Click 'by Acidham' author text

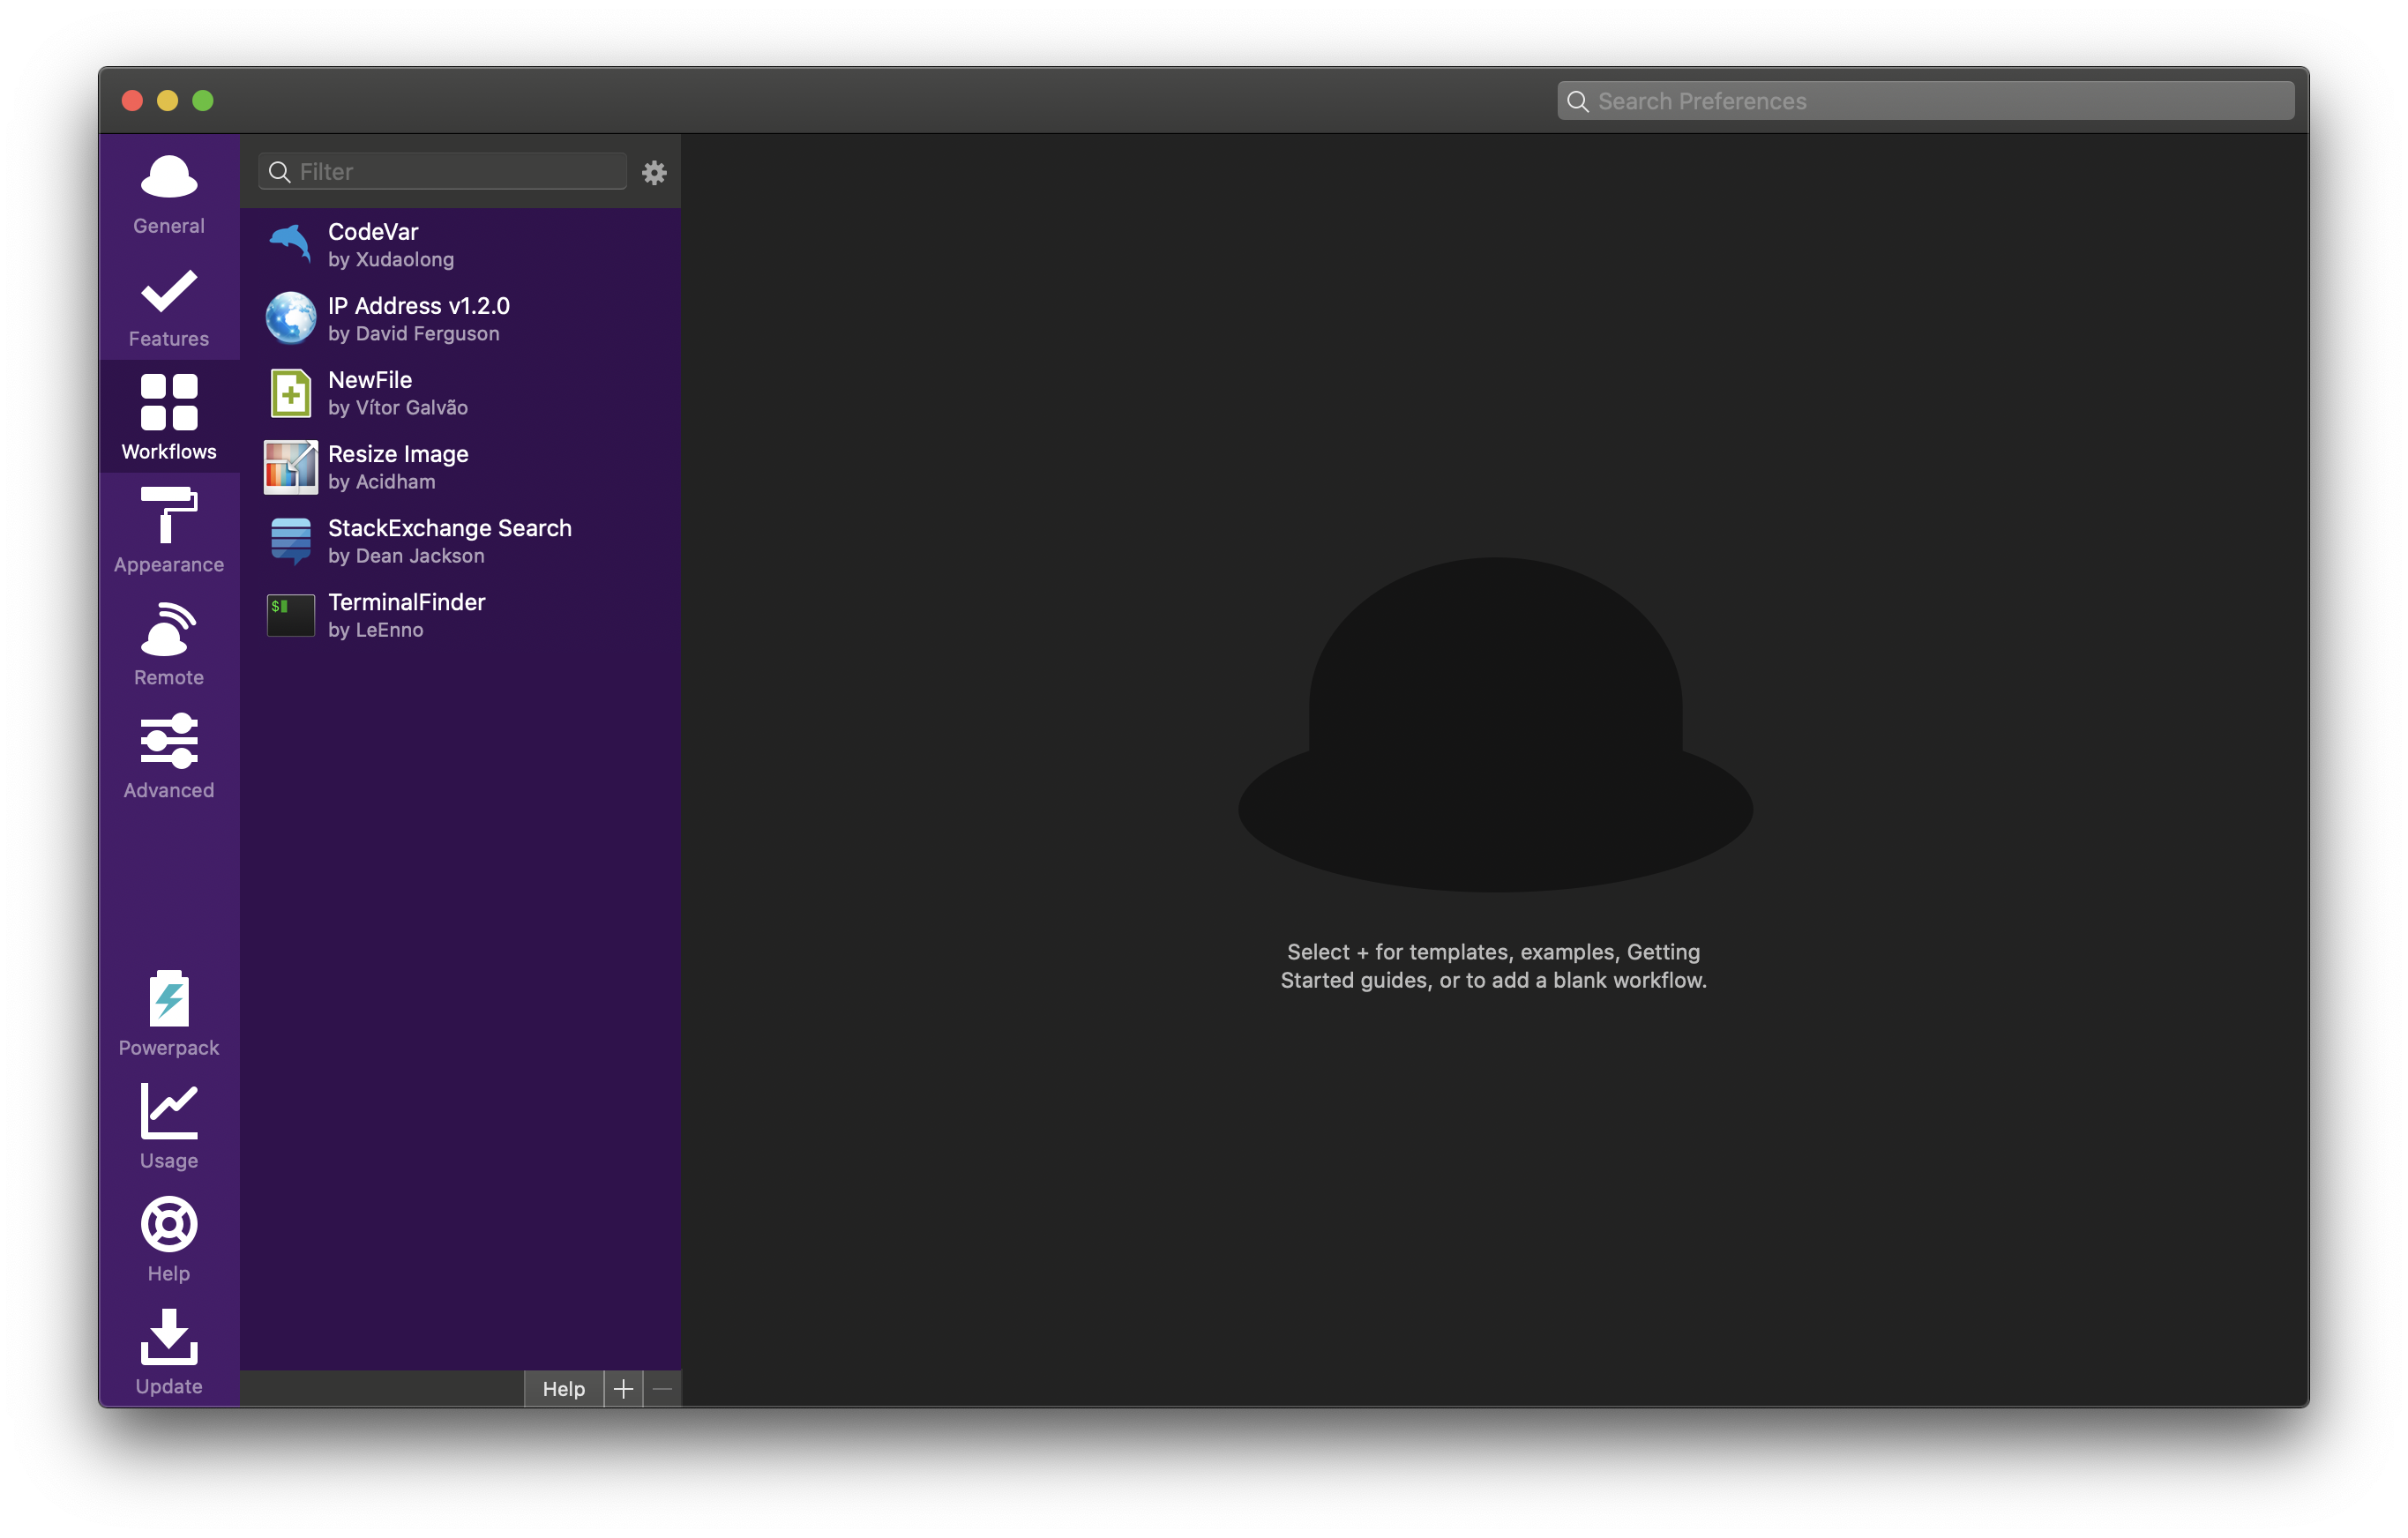tap(382, 482)
